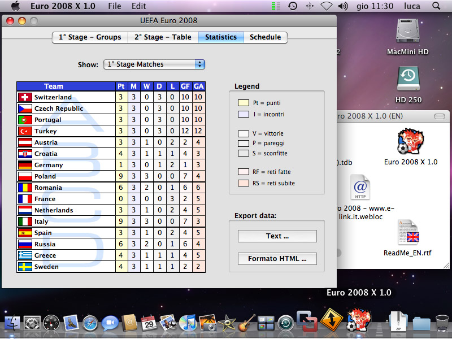
Task: Click the toolbar toggle pill in Finder window
Action: (440, 116)
